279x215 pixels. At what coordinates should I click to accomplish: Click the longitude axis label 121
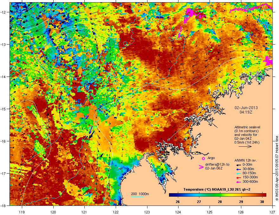click(84, 212)
